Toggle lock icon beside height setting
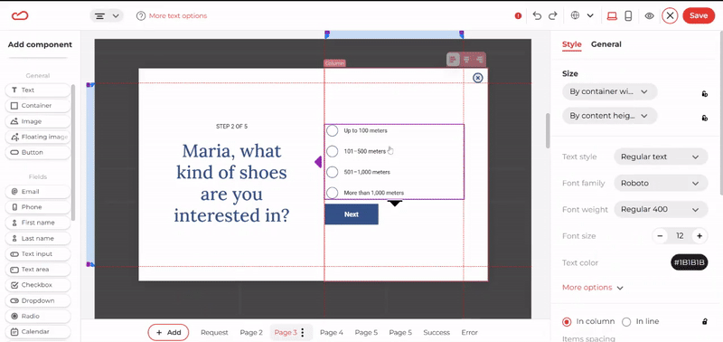The image size is (723, 342). 705,119
